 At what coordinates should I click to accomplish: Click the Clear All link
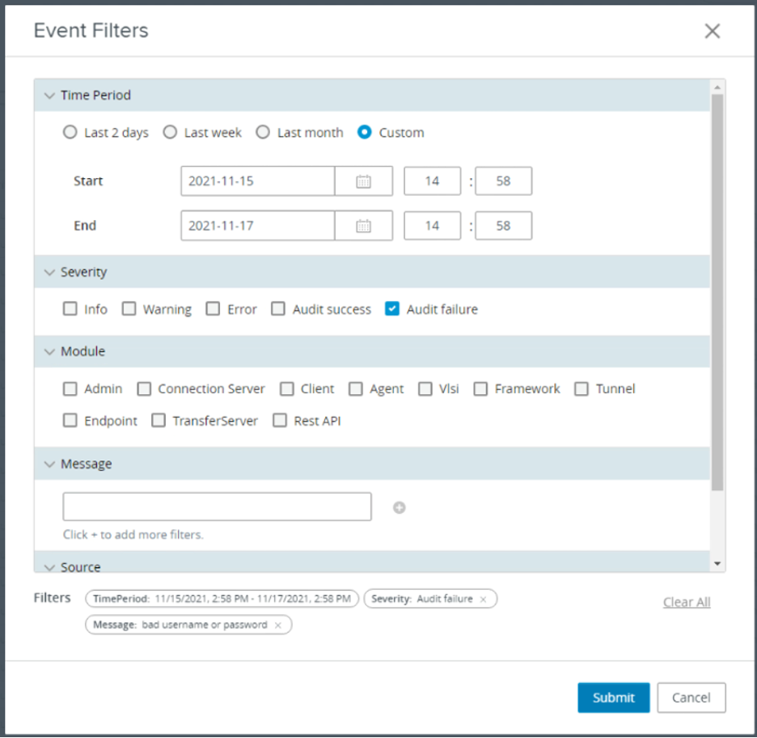coord(686,602)
